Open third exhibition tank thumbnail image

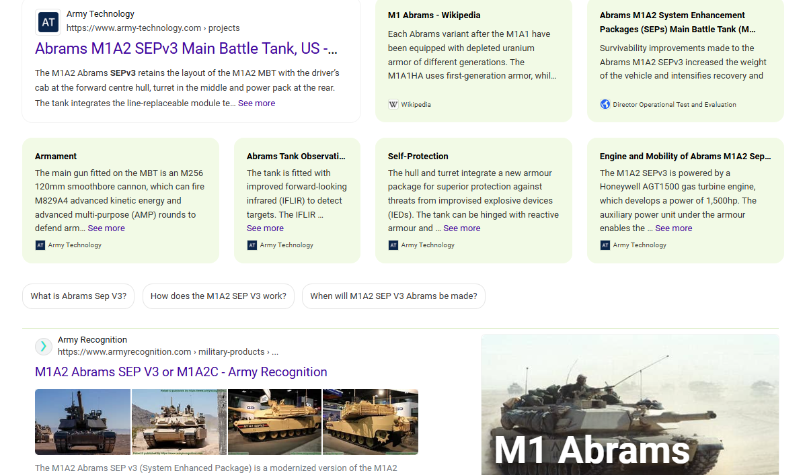pos(274,422)
